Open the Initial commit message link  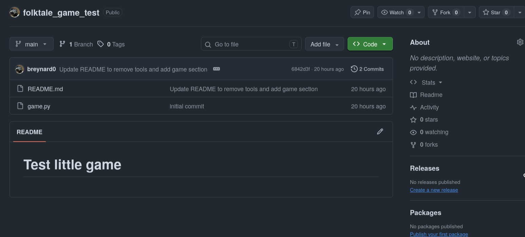click(187, 106)
